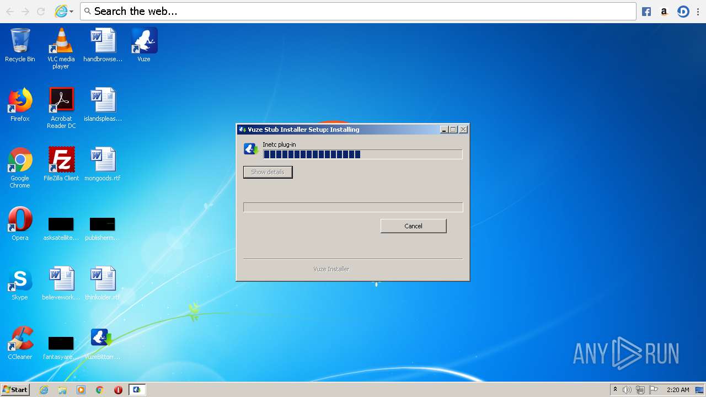Select the asksatellite desktop file
This screenshot has width=706, height=397.
tap(61, 229)
